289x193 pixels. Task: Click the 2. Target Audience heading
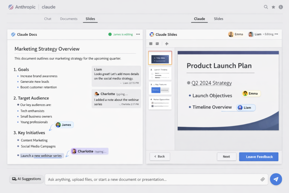(x=31, y=98)
